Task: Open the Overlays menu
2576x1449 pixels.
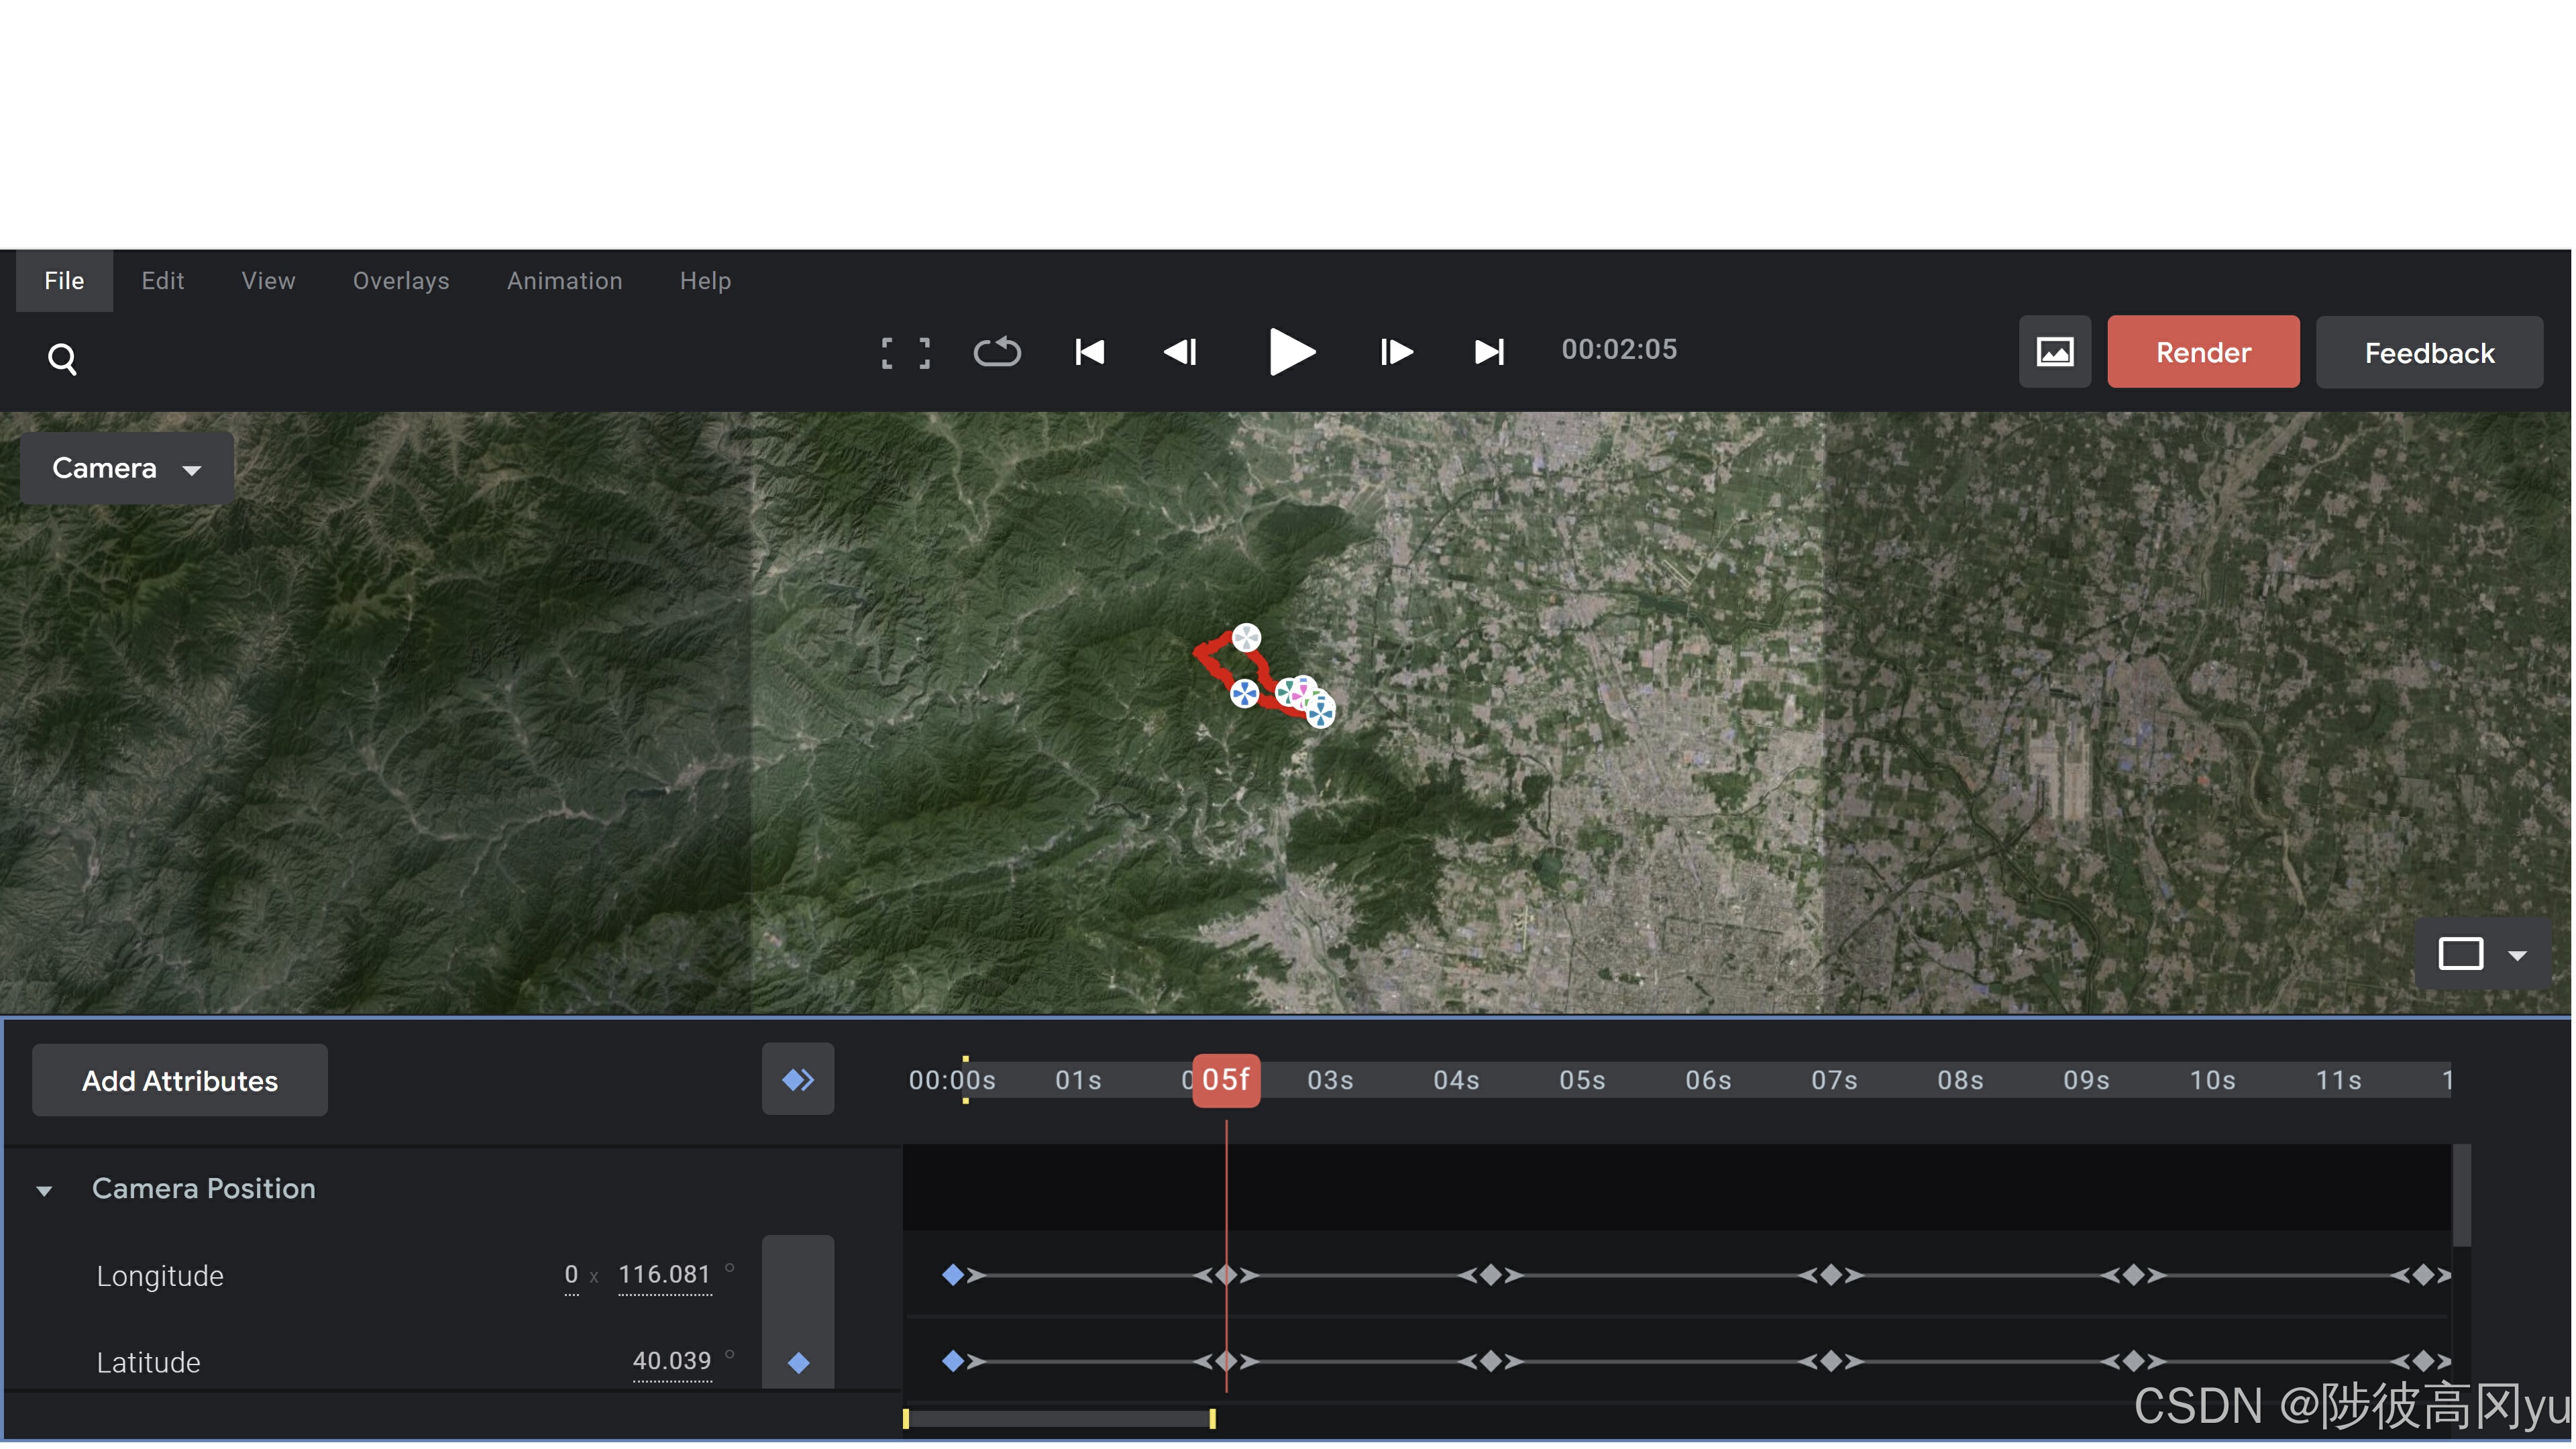Action: point(401,281)
